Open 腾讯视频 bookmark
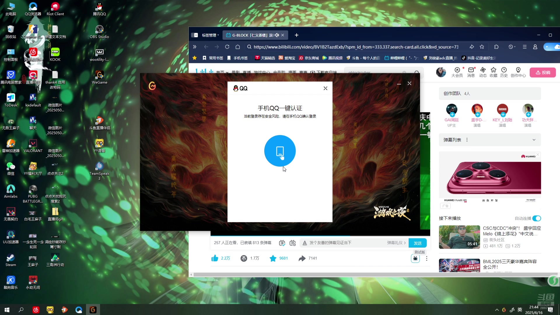The height and width of the screenshot is (315, 560). click(x=332, y=58)
